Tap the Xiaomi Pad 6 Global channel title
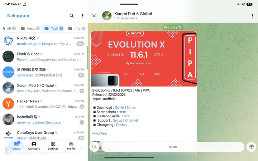 (133, 14)
